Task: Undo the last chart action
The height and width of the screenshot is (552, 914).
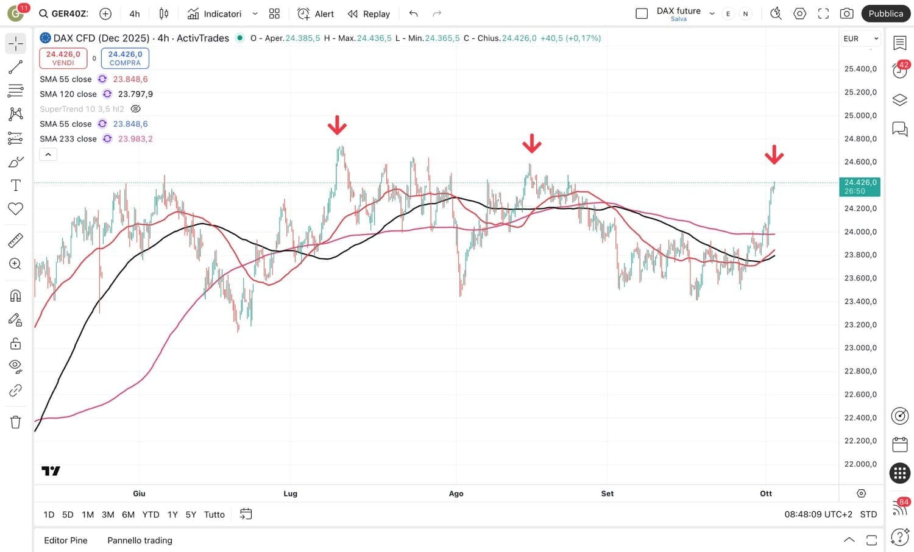Action: (414, 13)
